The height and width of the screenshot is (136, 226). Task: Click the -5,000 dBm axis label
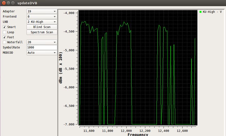click(69, 50)
